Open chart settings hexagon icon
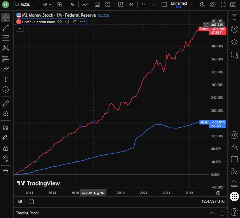Viewport: 240px width, 218px height. (x=212, y=5)
